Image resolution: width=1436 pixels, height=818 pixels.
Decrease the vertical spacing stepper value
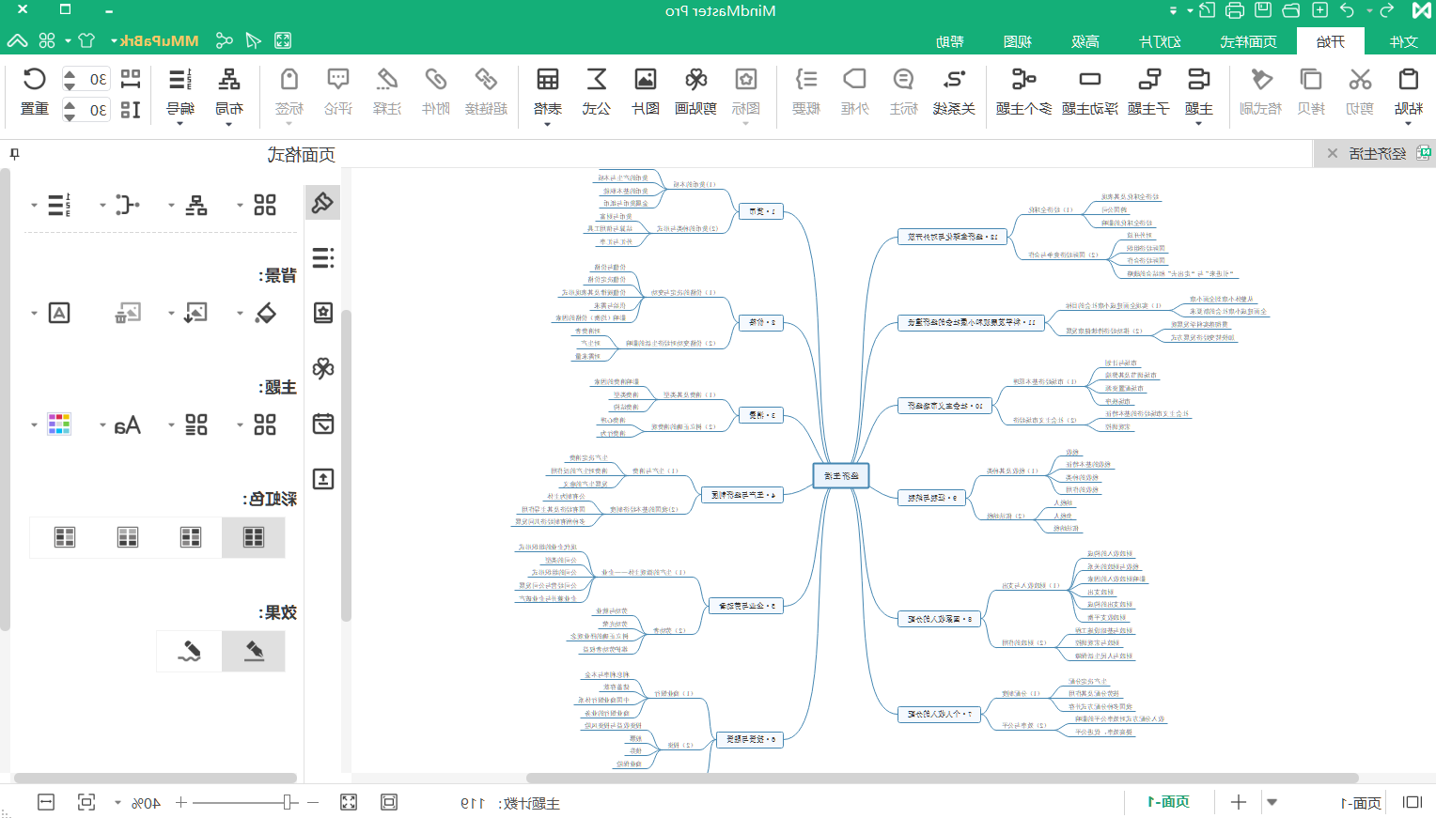click(70, 116)
